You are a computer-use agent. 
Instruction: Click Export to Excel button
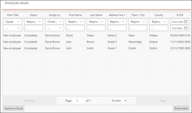[14, 109]
